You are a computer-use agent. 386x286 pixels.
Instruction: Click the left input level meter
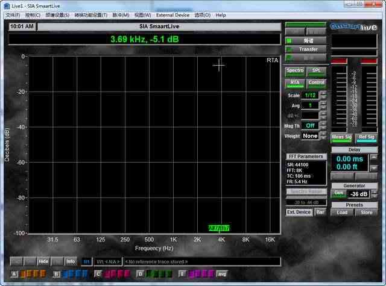pos(340,98)
